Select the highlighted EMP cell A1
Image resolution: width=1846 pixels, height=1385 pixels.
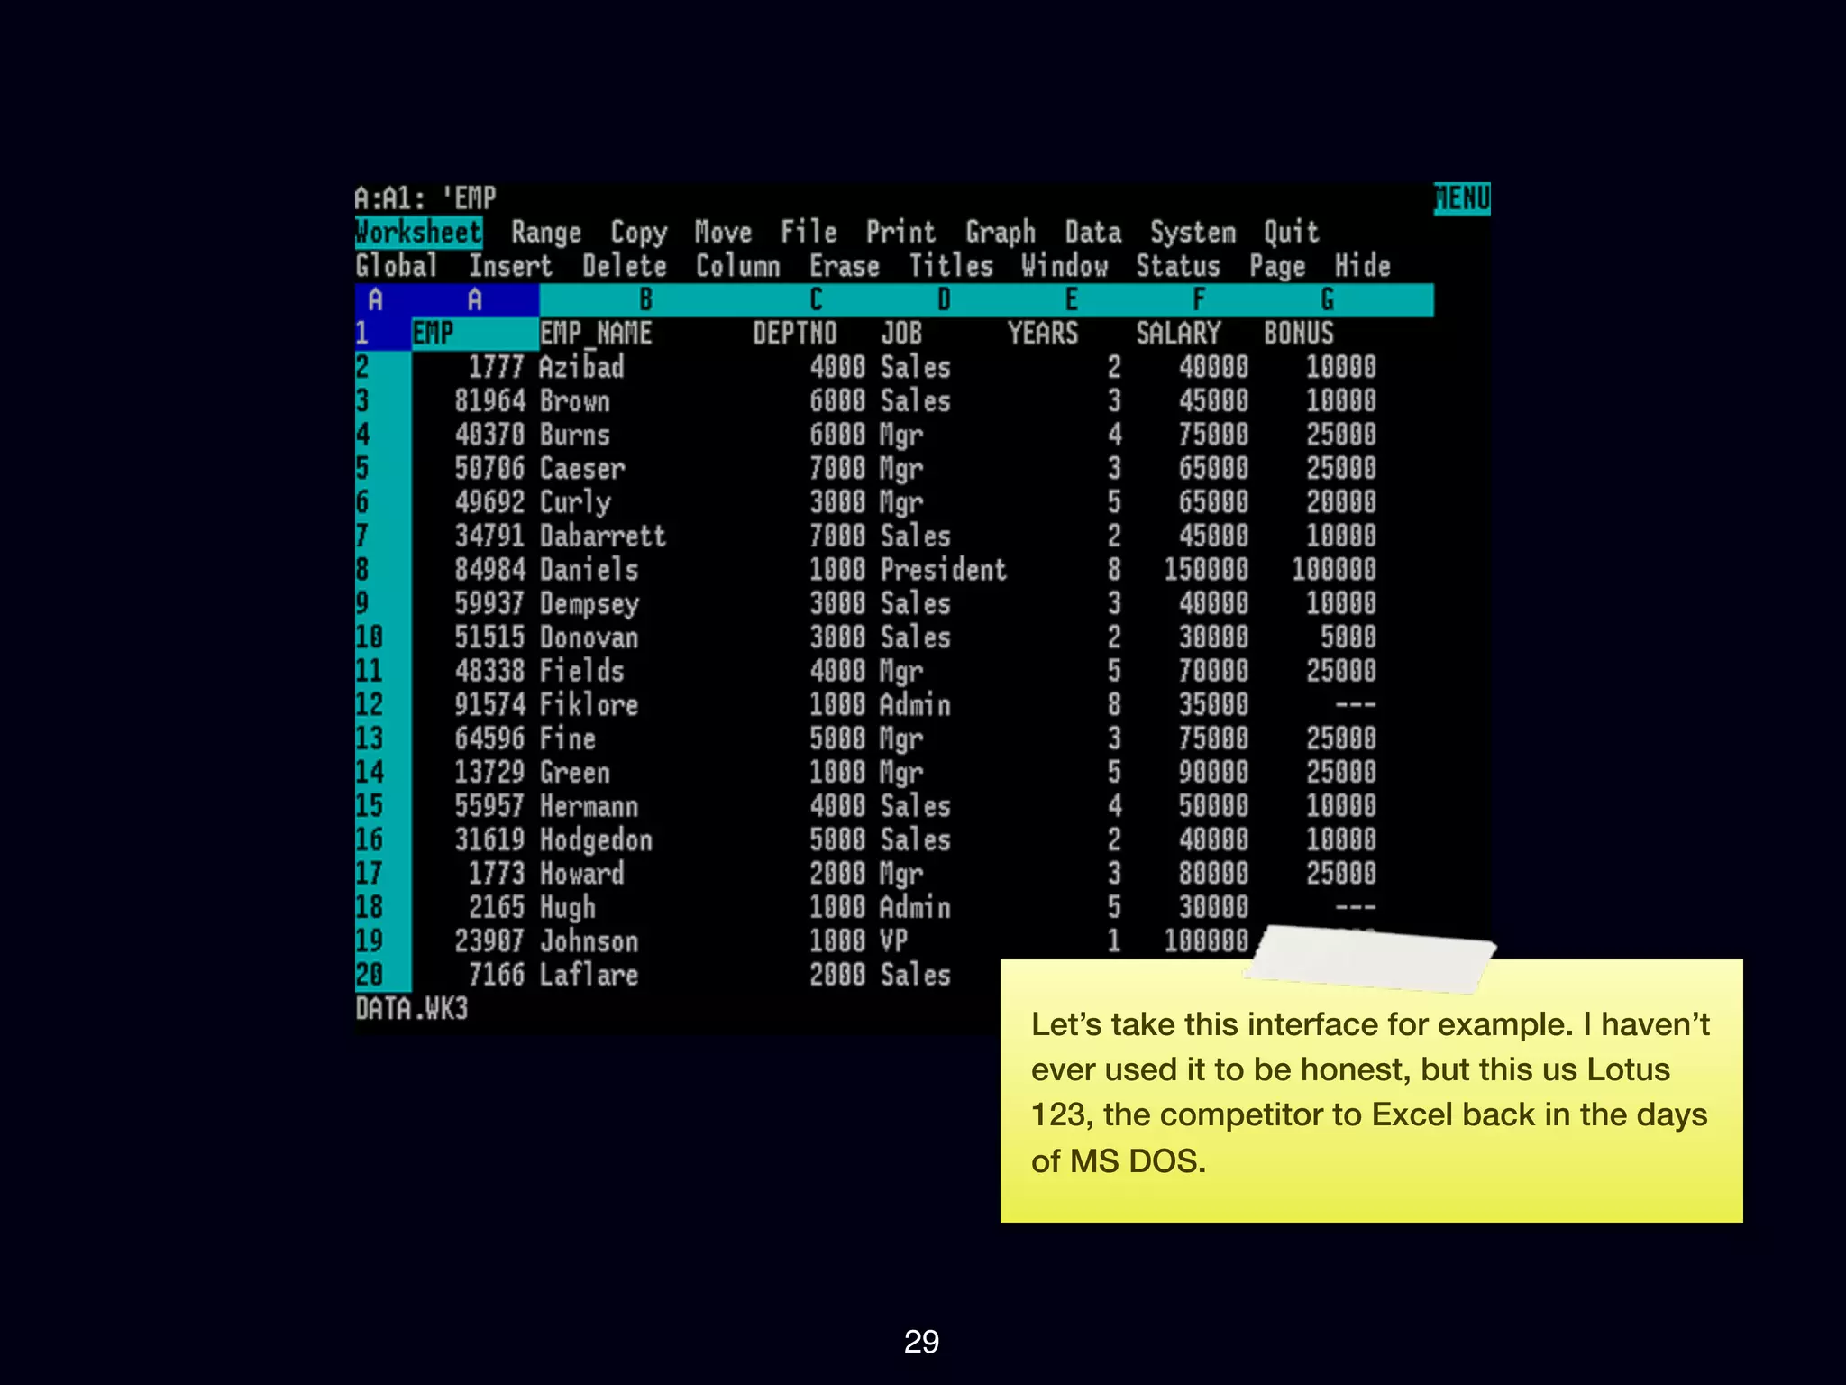point(475,334)
